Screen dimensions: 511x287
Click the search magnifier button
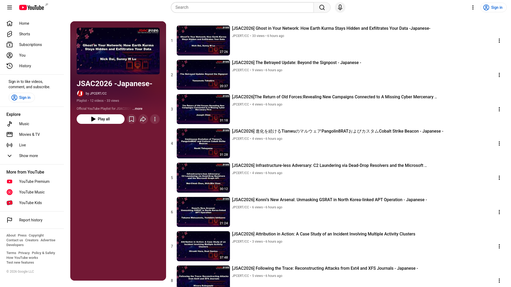[x=322, y=7]
